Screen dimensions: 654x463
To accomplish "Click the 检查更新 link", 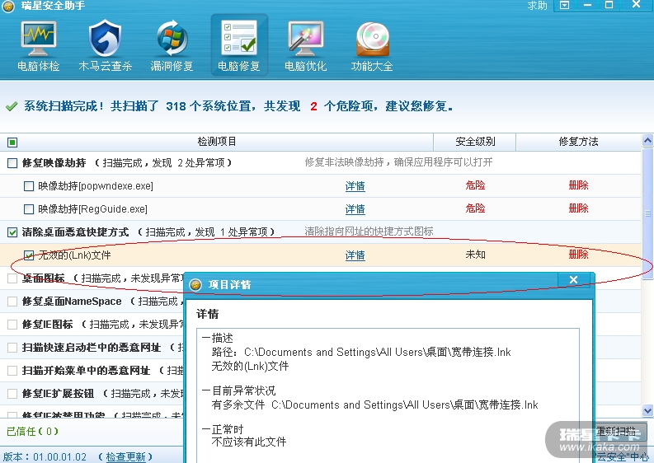I will [x=125, y=456].
